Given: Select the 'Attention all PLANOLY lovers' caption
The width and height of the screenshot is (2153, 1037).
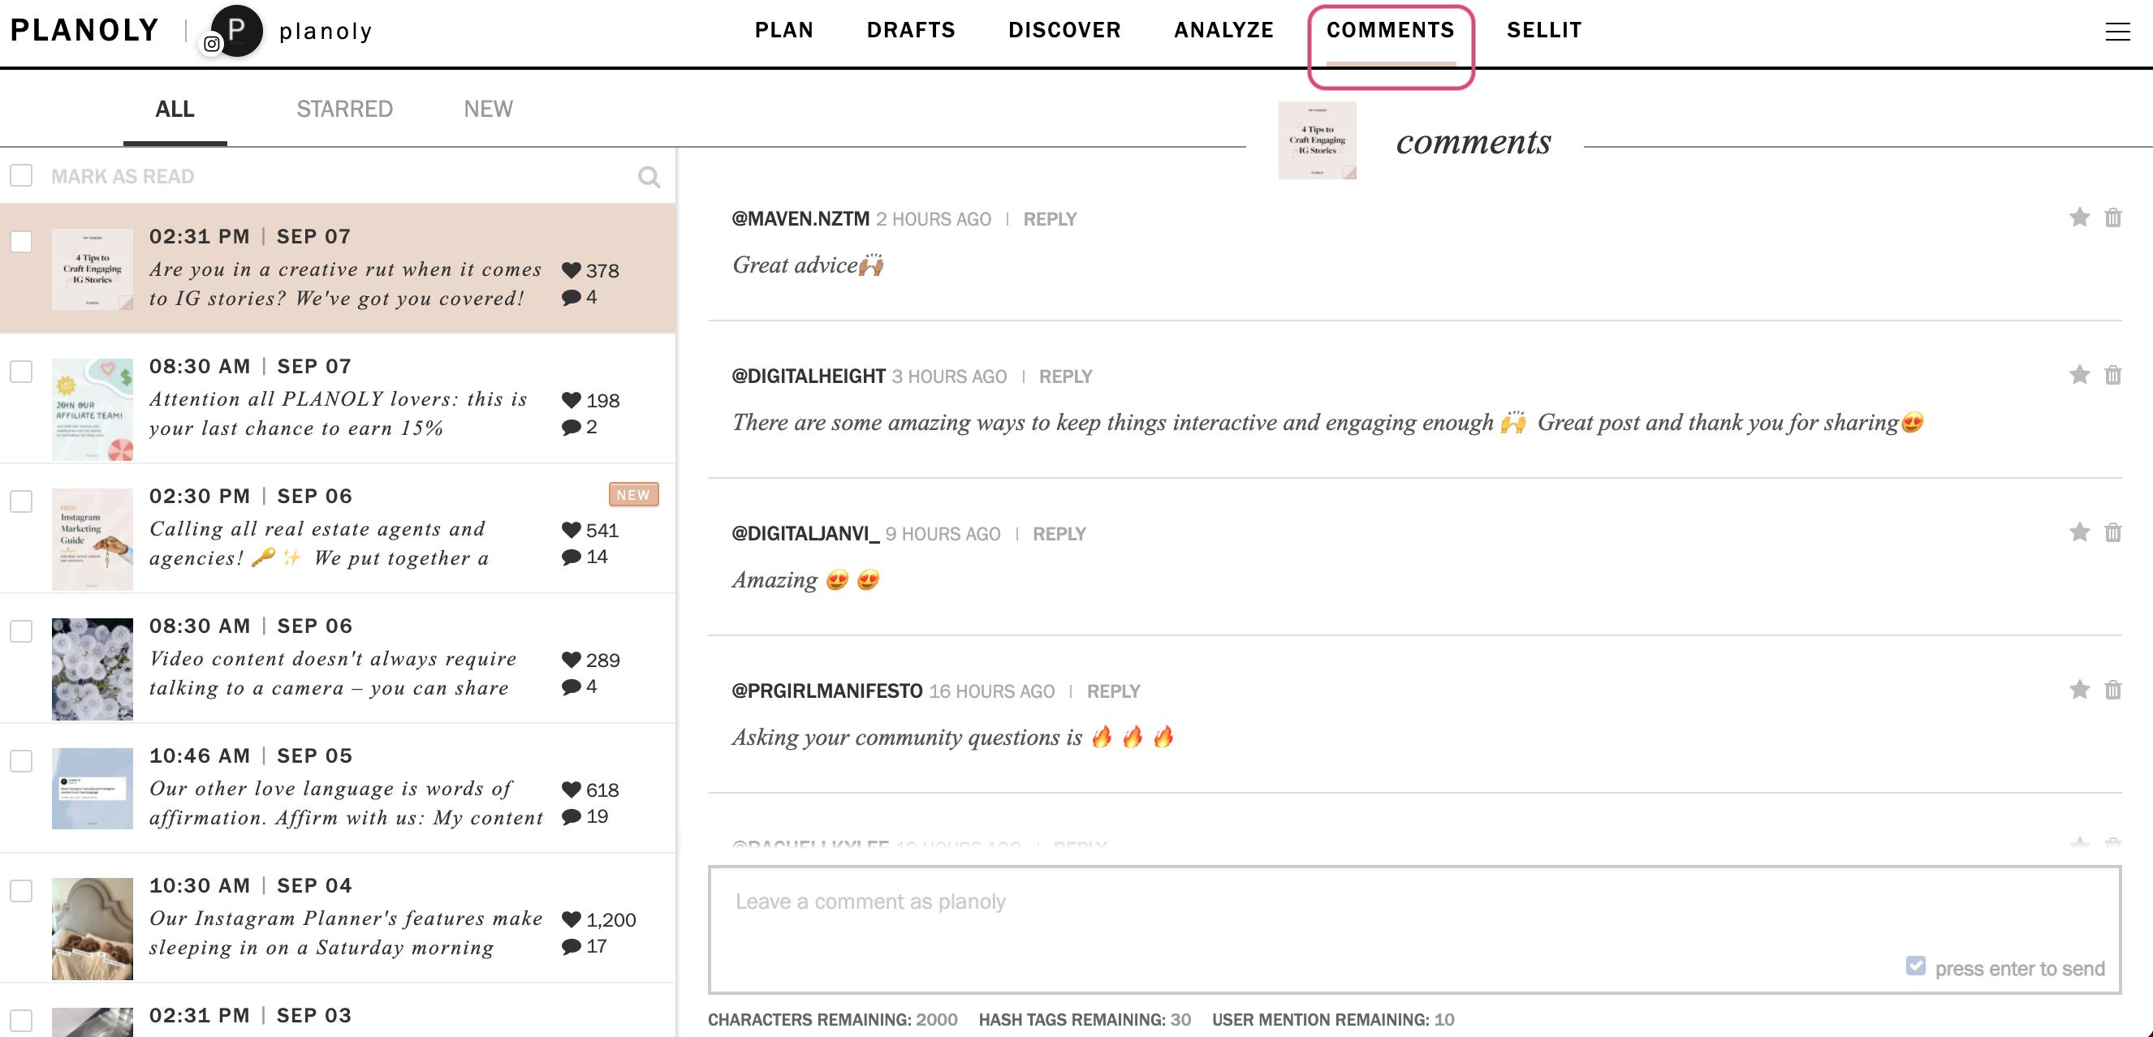Looking at the screenshot, I should [339, 414].
